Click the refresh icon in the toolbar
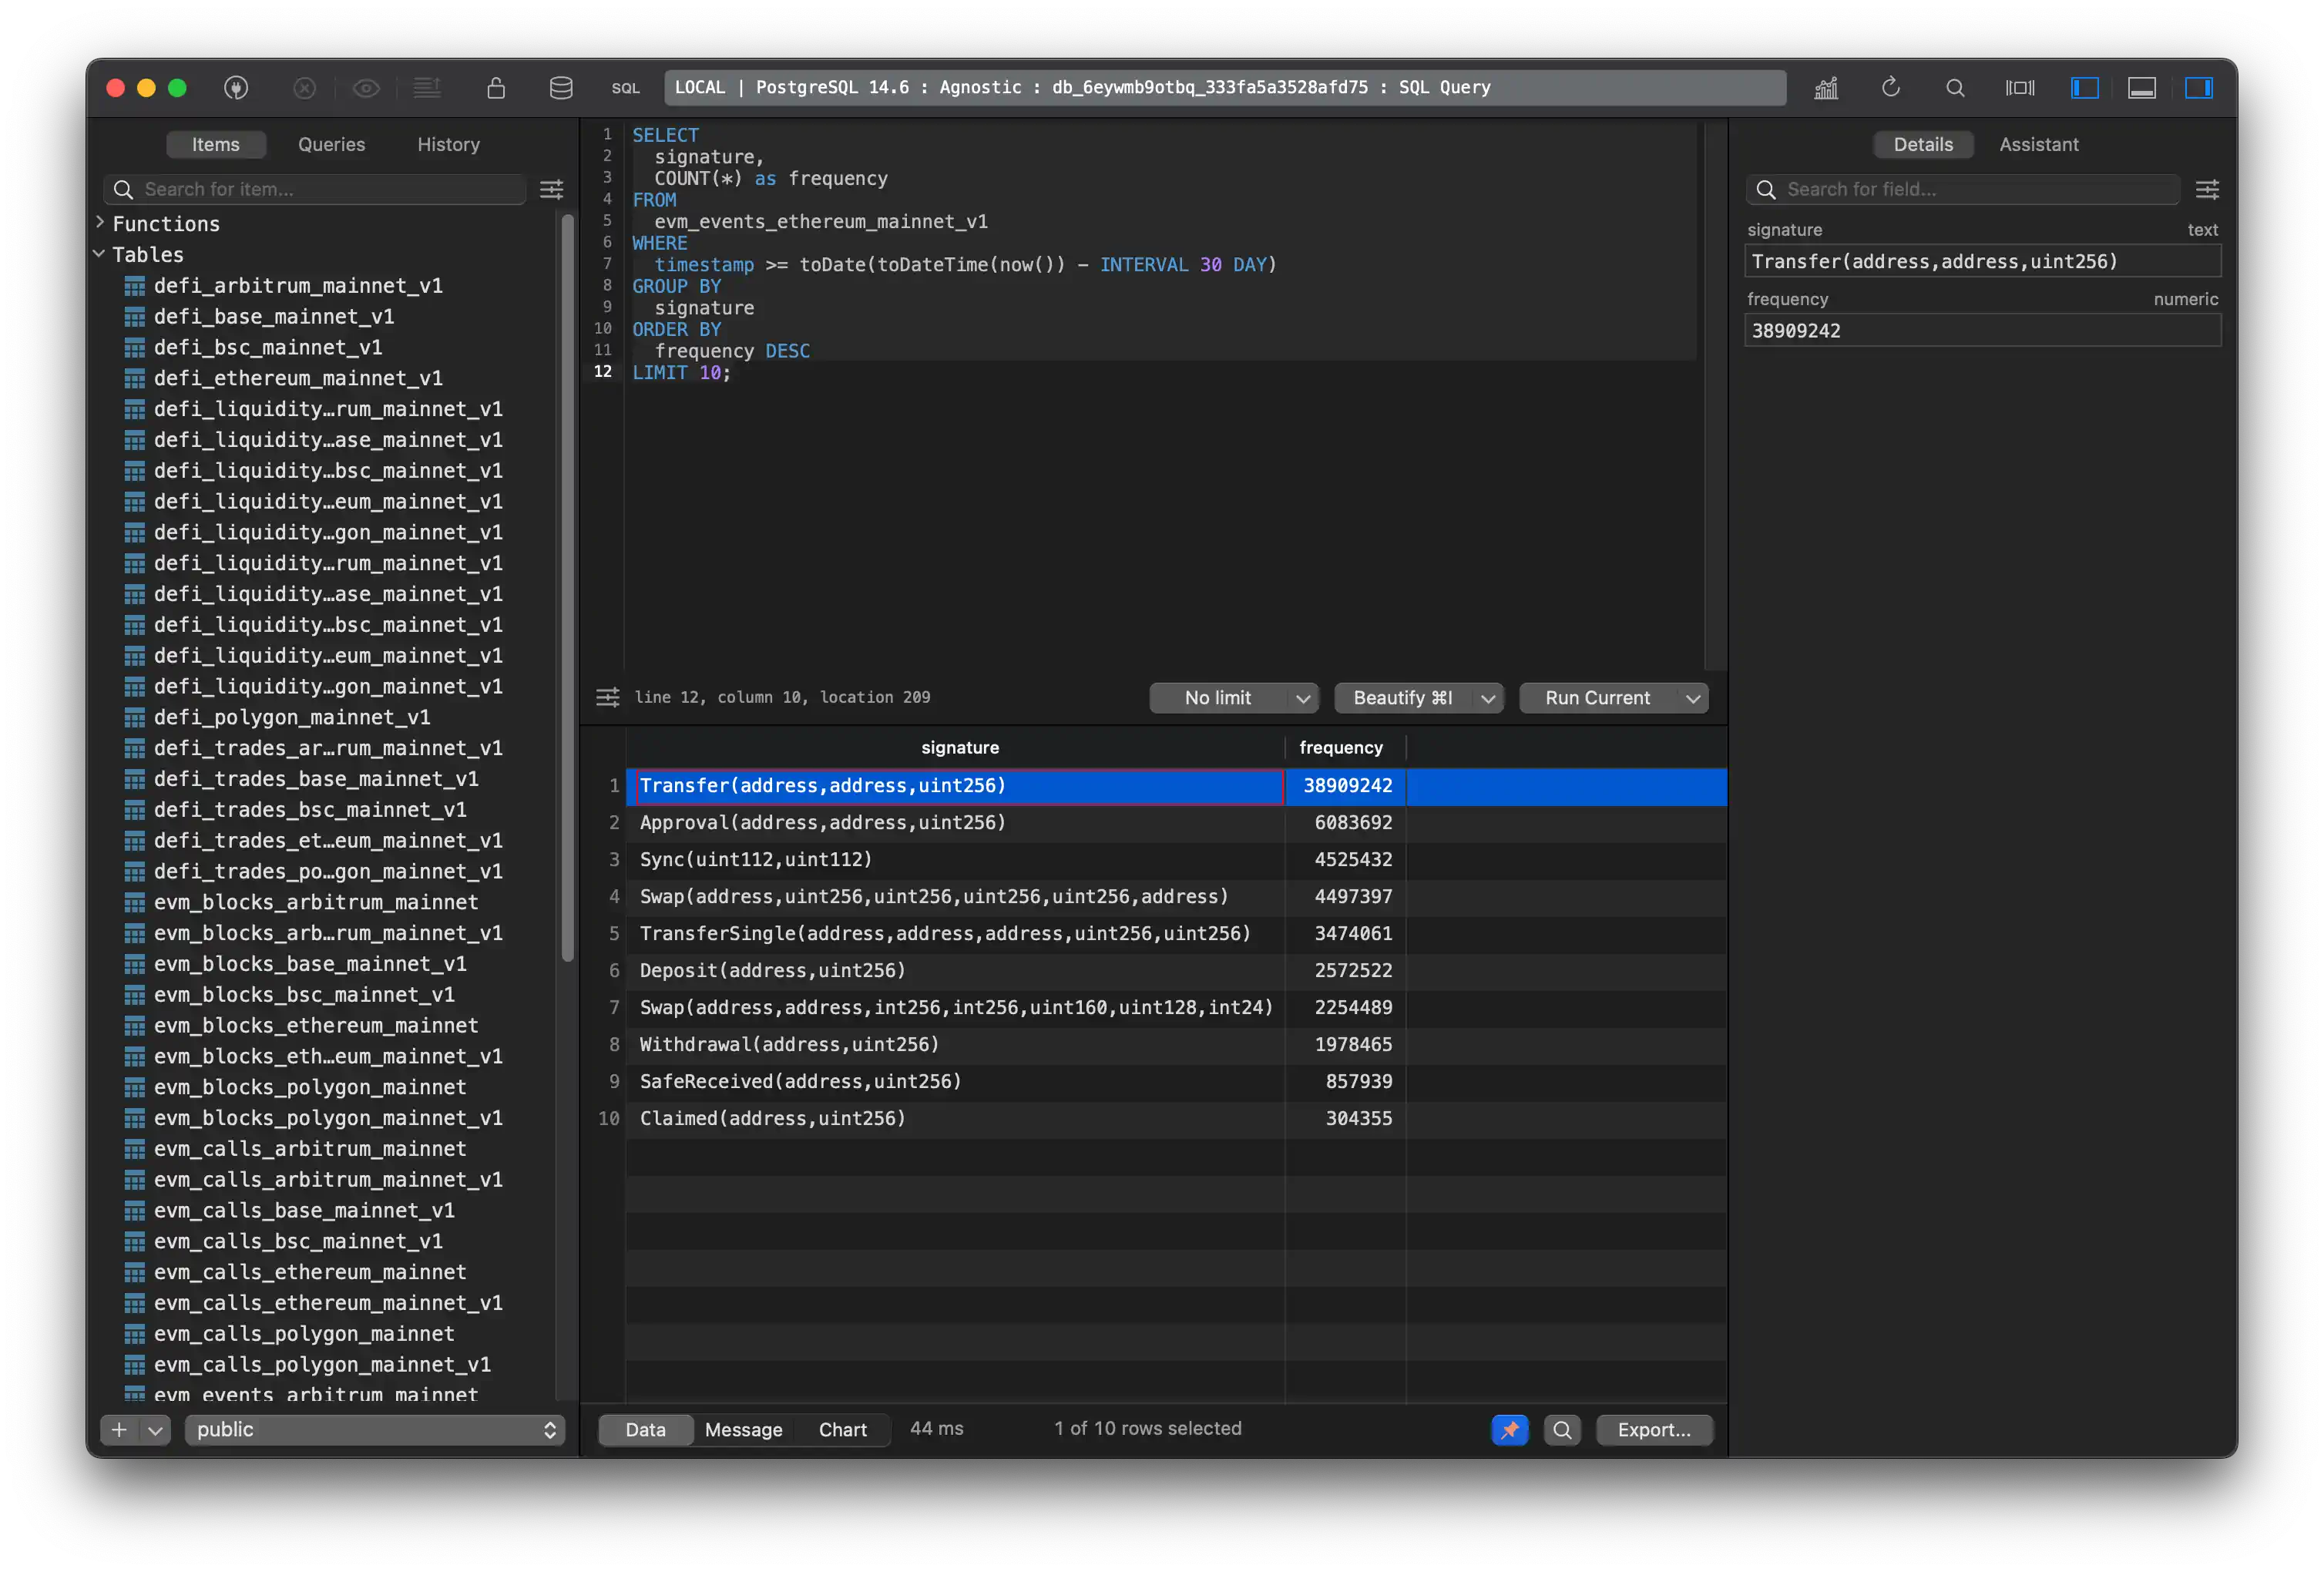 (1890, 88)
